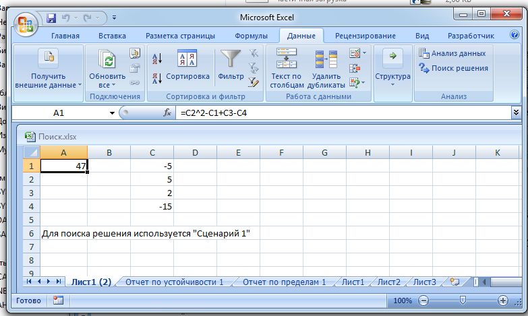Click Удалить дубликаты

click(326, 69)
